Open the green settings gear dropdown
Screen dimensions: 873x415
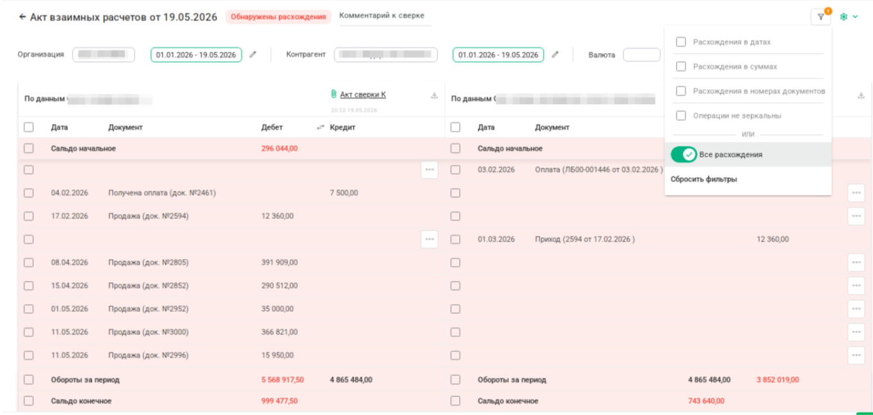coord(849,17)
